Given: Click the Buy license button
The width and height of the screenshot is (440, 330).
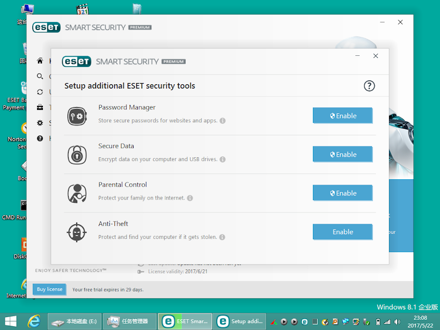Looking at the screenshot, I should 49,289.
